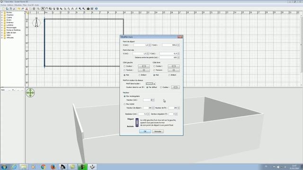Expand the Chambre catalog folder
Screen dimensions: 303x170
2,15
